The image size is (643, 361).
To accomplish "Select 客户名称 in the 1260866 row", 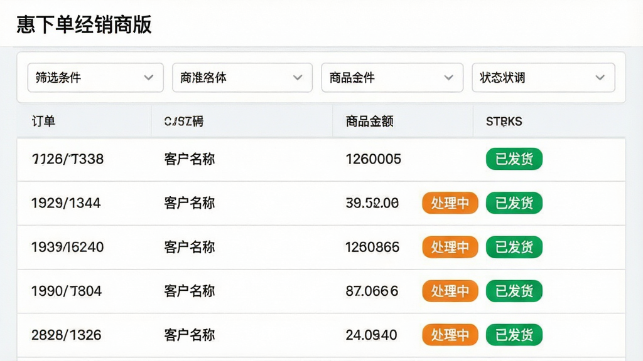I will click(x=190, y=247).
